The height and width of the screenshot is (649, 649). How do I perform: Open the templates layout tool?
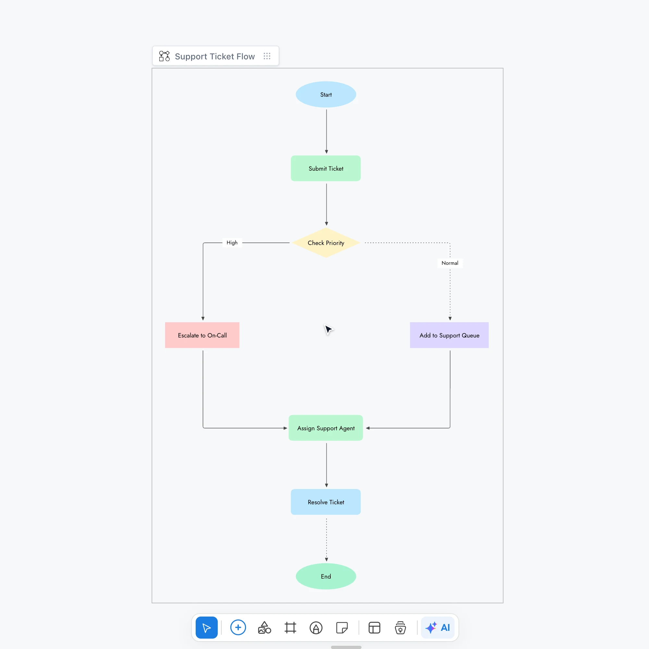tap(374, 628)
